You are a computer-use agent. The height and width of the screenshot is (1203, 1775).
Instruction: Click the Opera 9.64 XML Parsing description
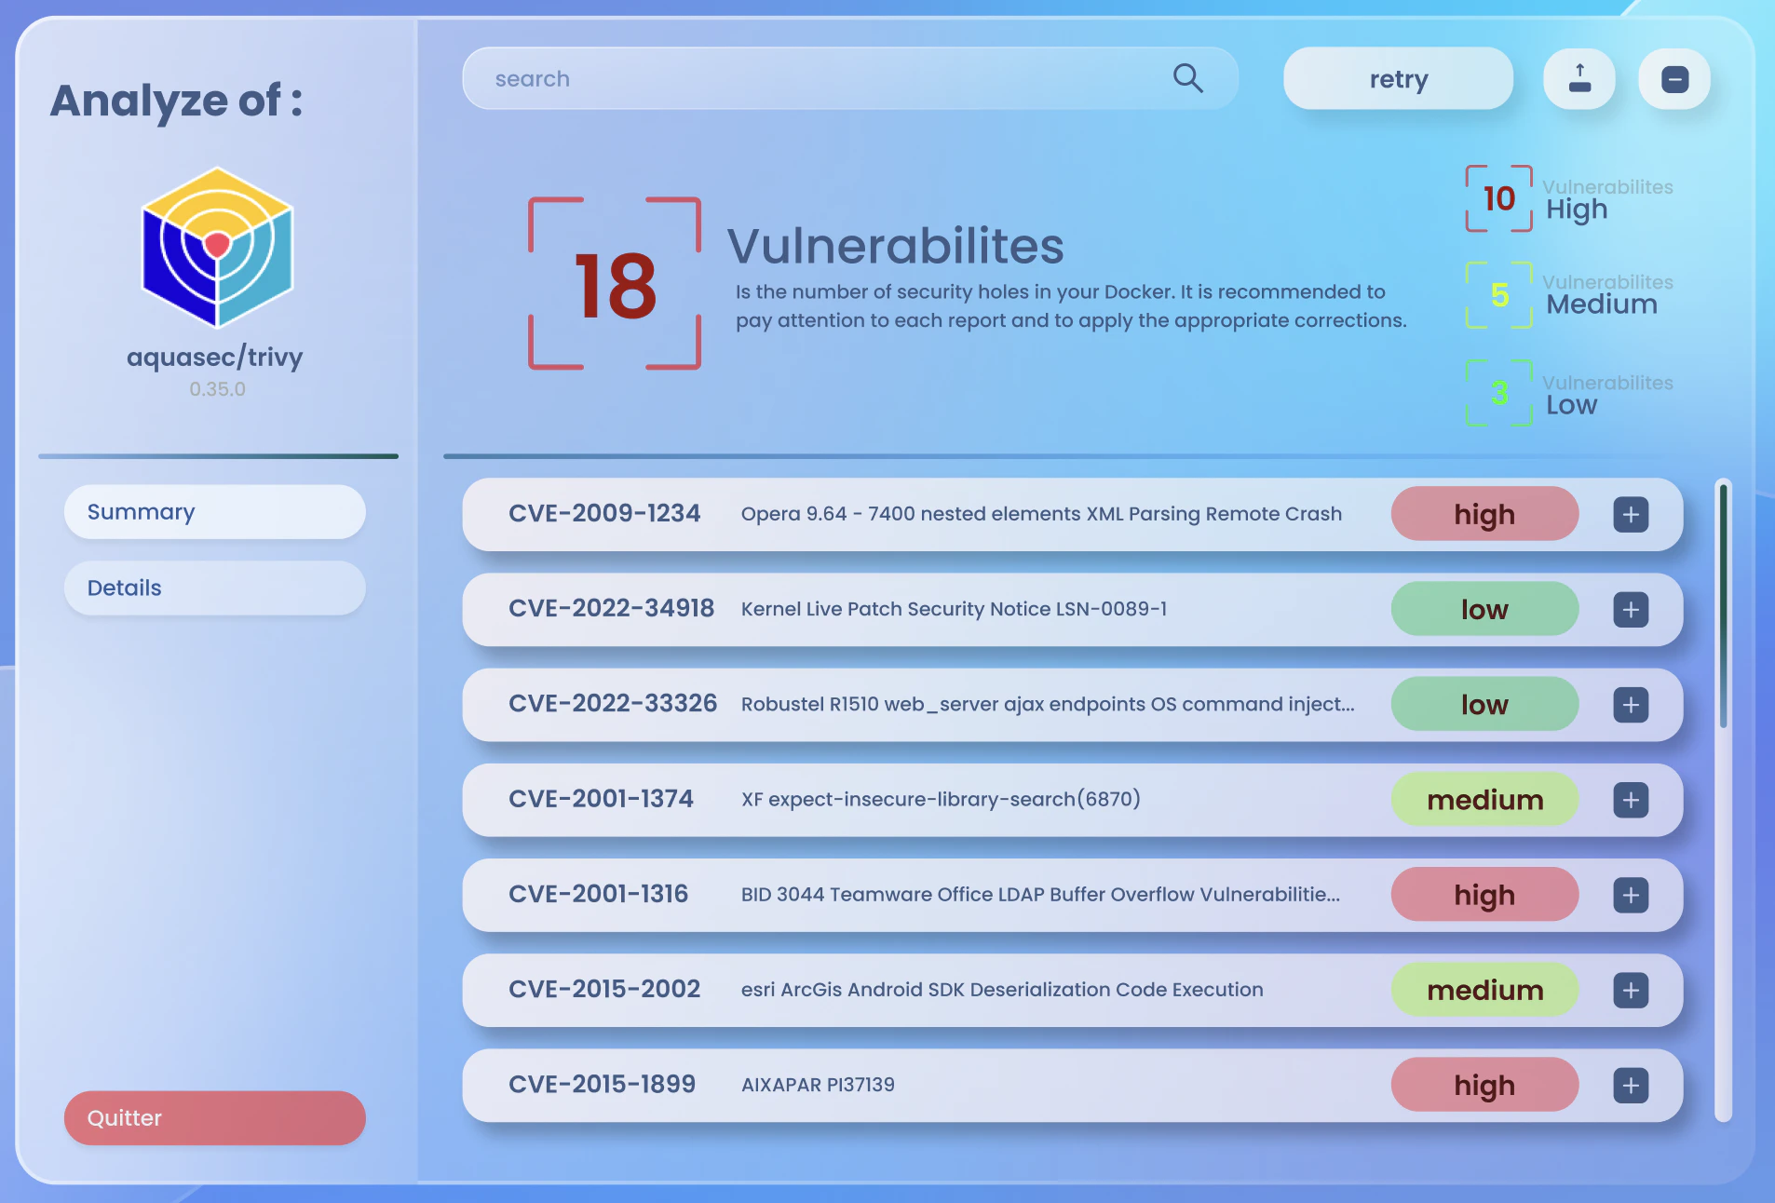pyautogui.click(x=1041, y=514)
